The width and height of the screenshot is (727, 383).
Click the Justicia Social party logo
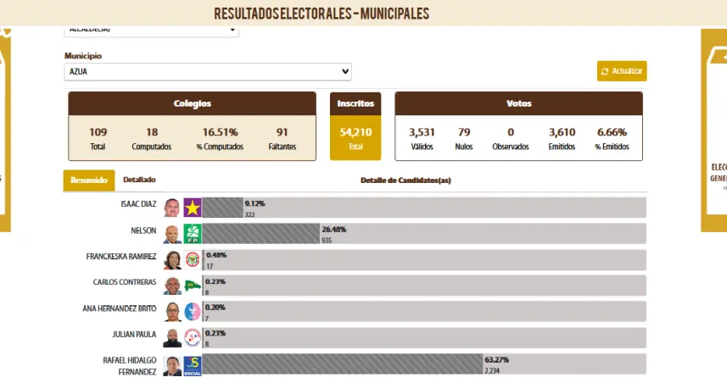[x=193, y=365]
